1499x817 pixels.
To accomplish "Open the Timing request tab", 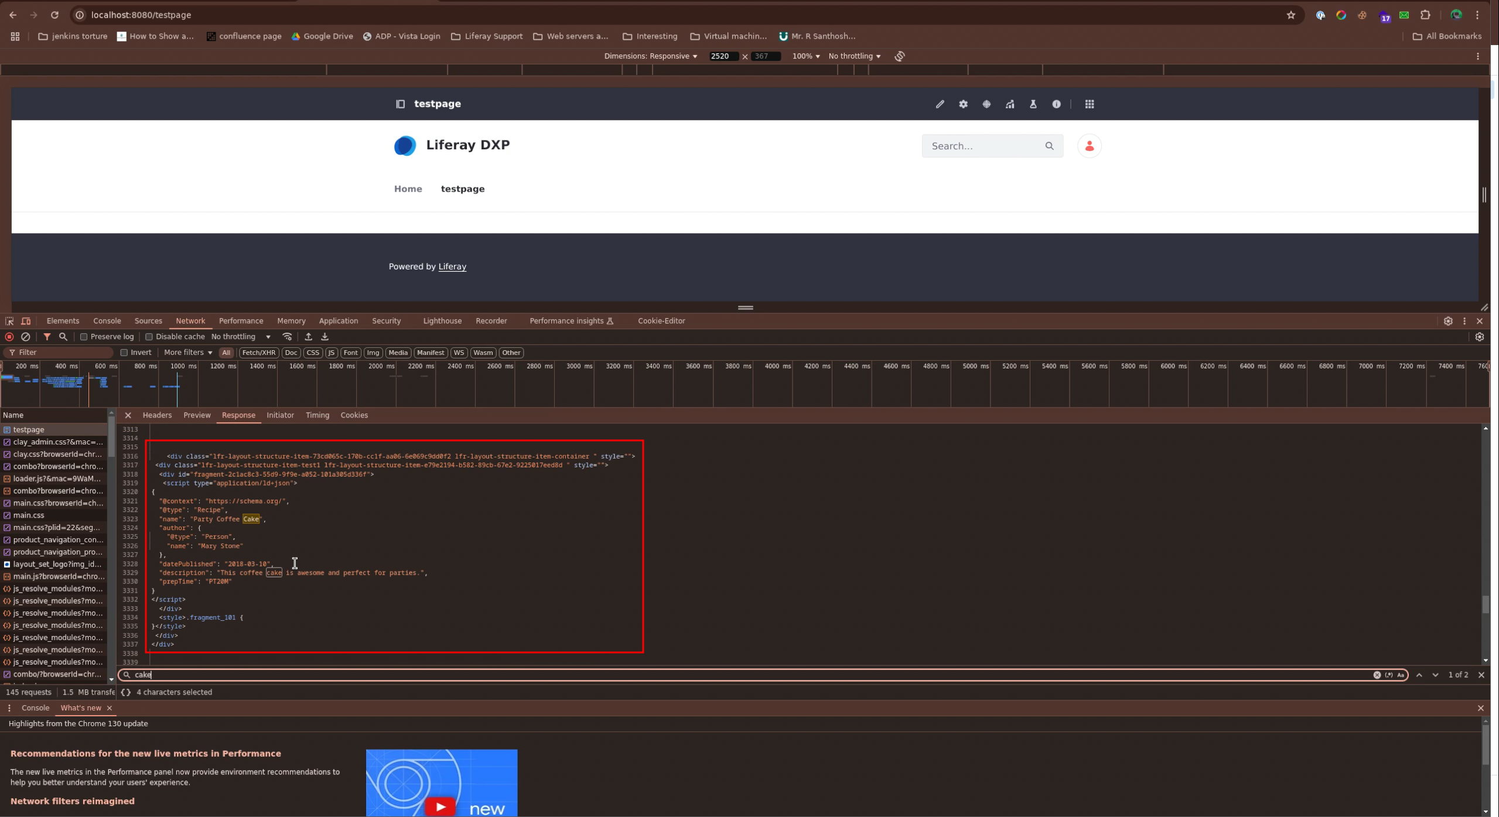I will click(x=317, y=415).
